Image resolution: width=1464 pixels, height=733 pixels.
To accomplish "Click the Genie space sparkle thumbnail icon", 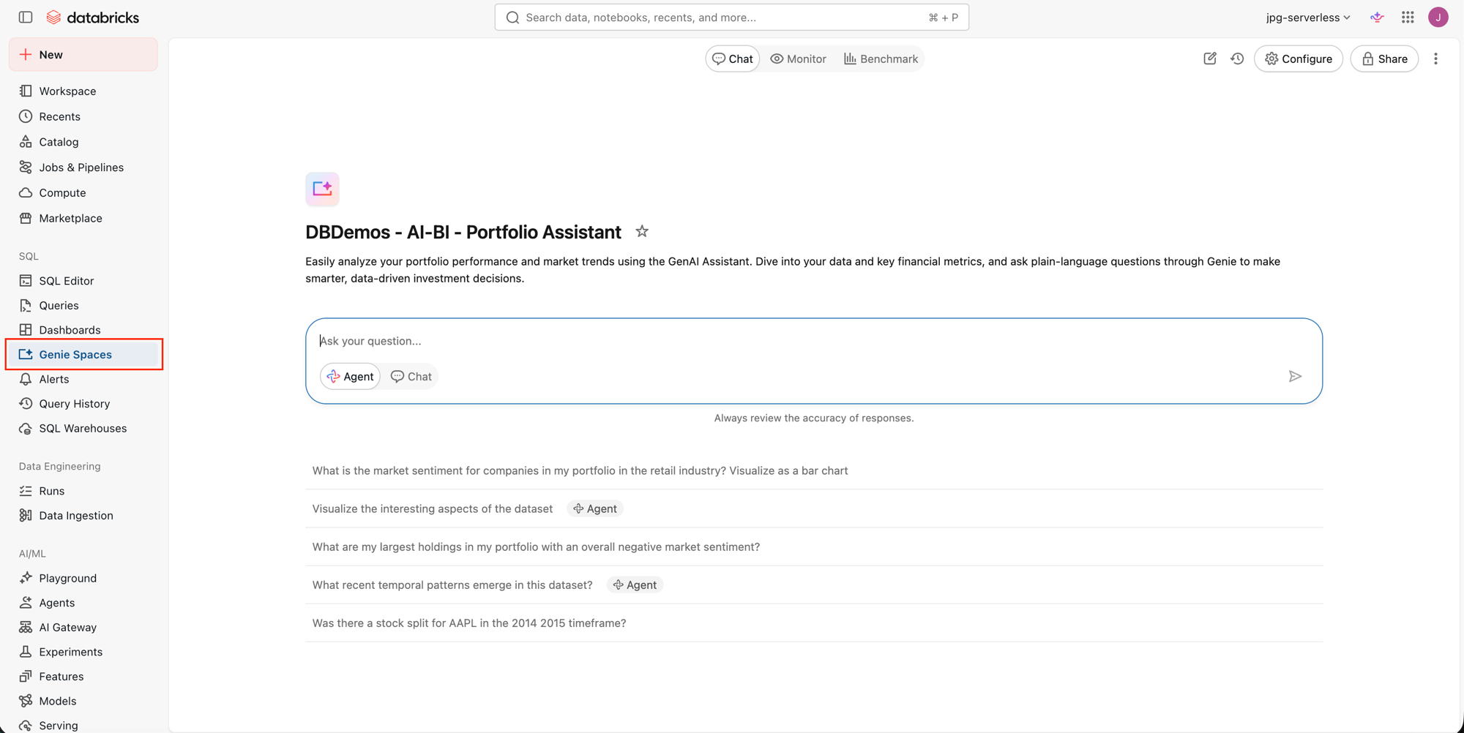I will [322, 189].
